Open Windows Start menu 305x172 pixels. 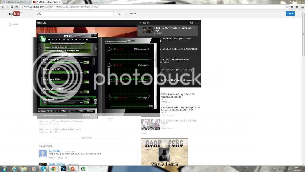[4, 169]
